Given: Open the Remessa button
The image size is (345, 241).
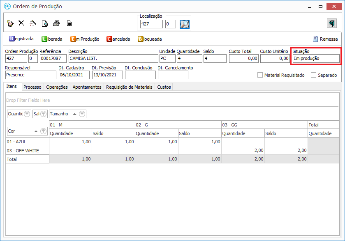Looking at the screenshot, I should pos(325,39).
